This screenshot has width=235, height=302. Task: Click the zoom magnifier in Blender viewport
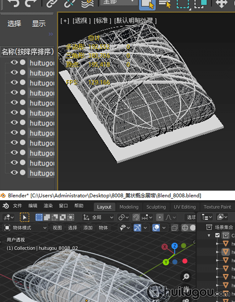tap(186, 277)
